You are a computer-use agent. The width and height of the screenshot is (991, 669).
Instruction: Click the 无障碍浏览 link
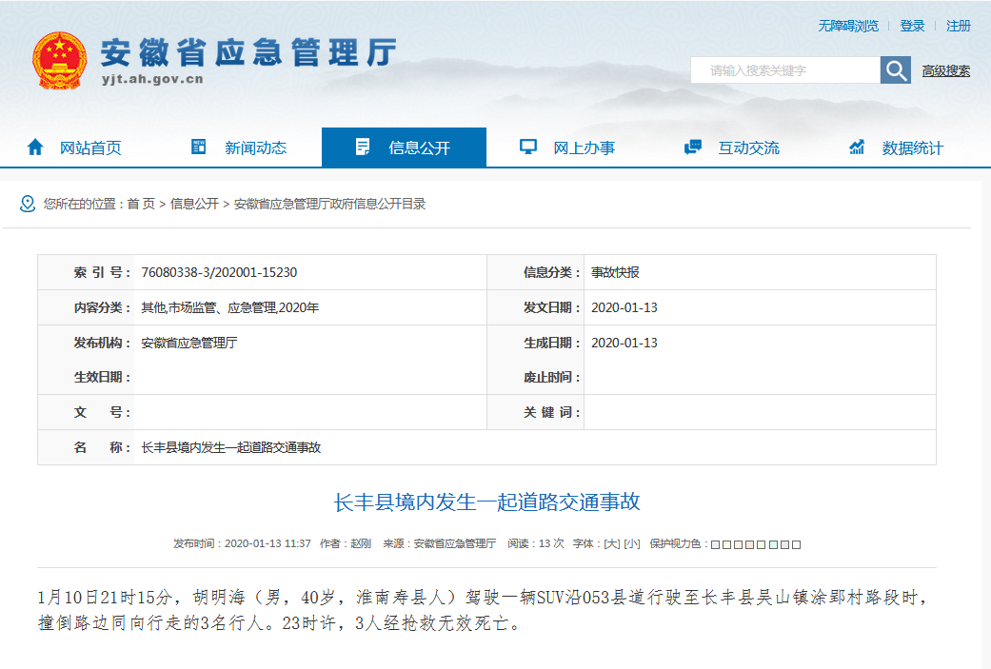[848, 26]
